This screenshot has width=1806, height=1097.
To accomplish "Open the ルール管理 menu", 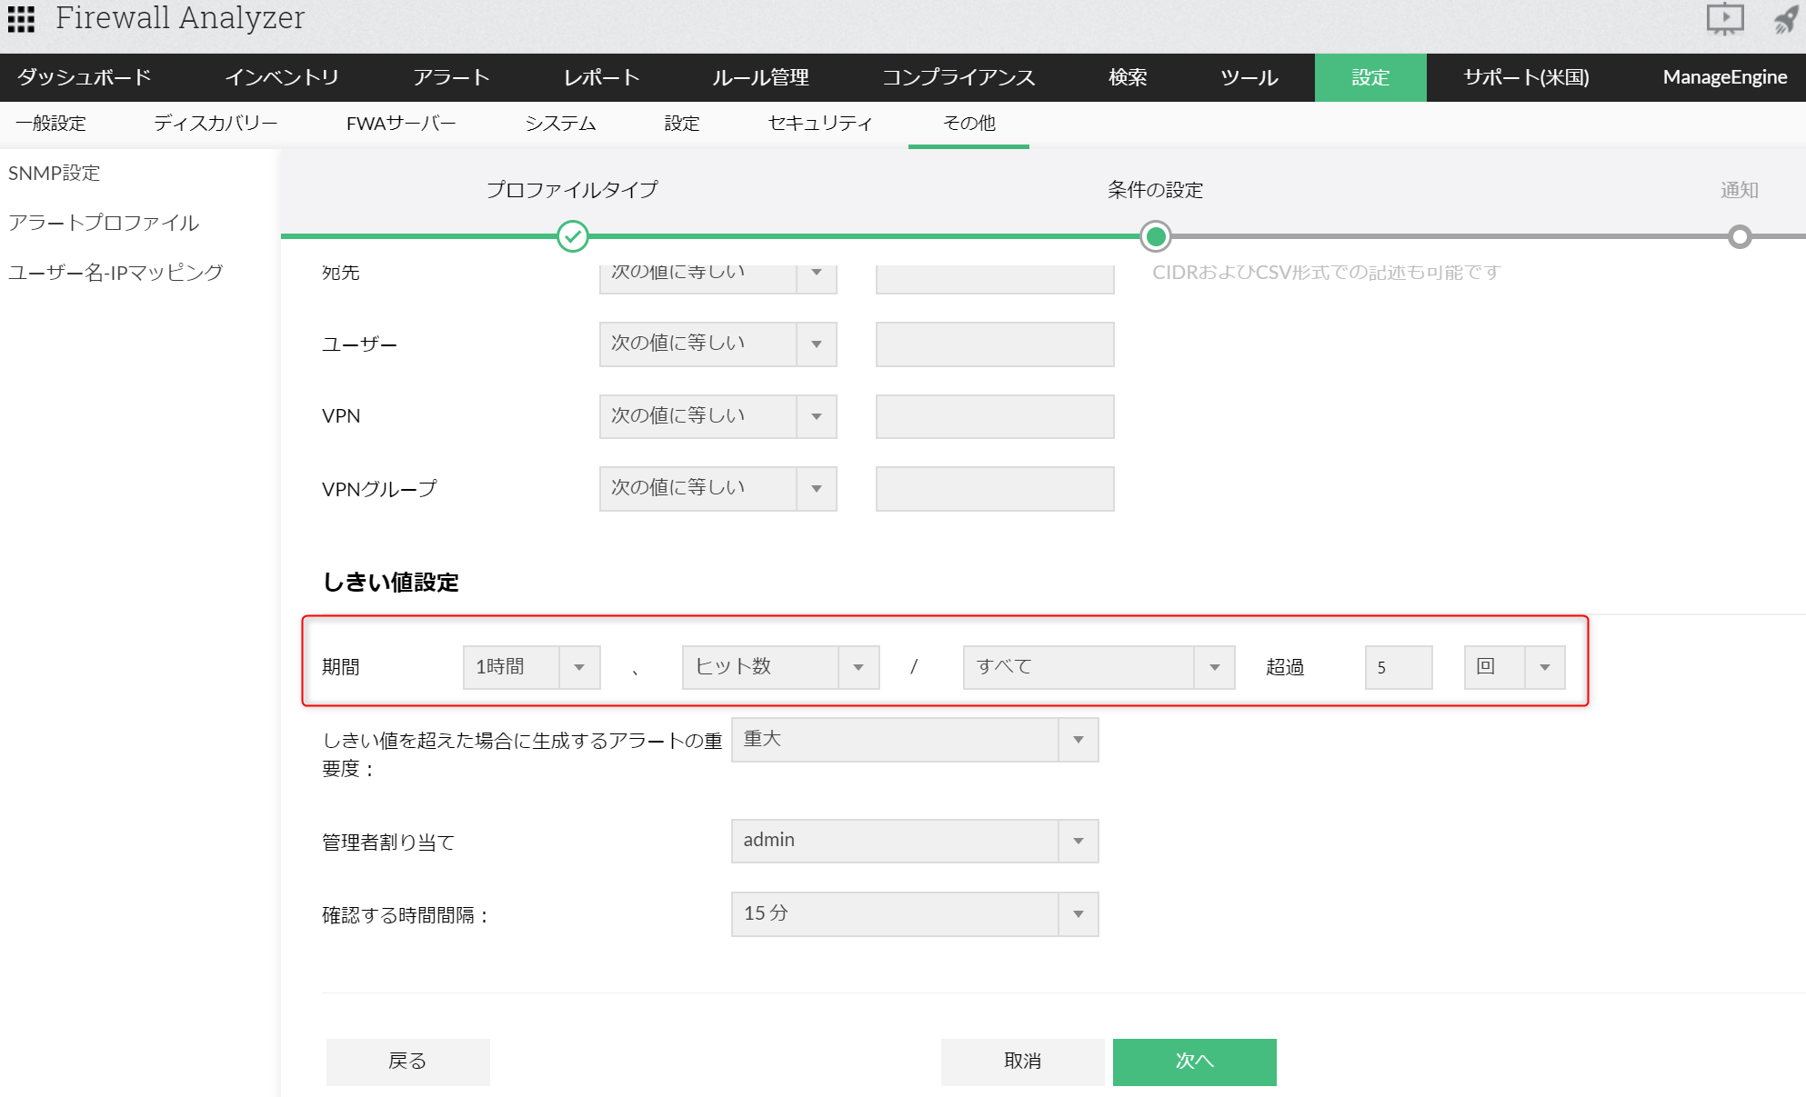I will coord(760,77).
